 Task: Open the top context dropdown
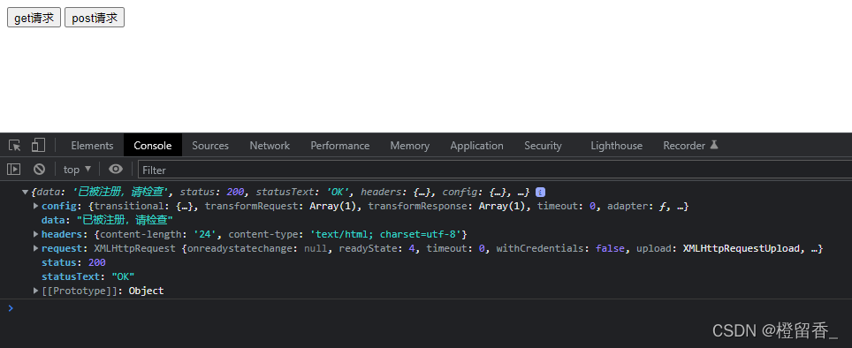pos(77,170)
